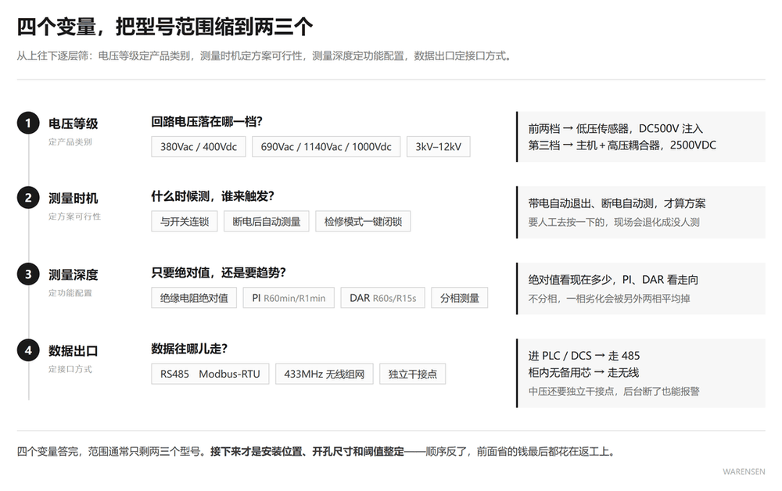Click the note 柜内无备用芯 → 走无线

583,372
